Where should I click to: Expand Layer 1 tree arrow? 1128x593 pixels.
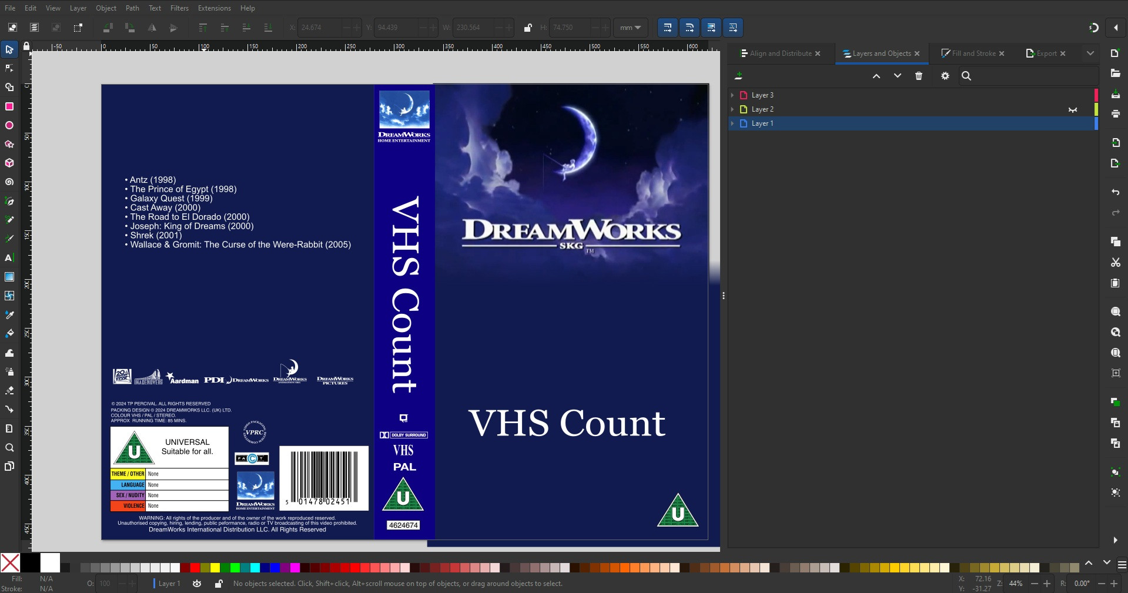(x=732, y=123)
